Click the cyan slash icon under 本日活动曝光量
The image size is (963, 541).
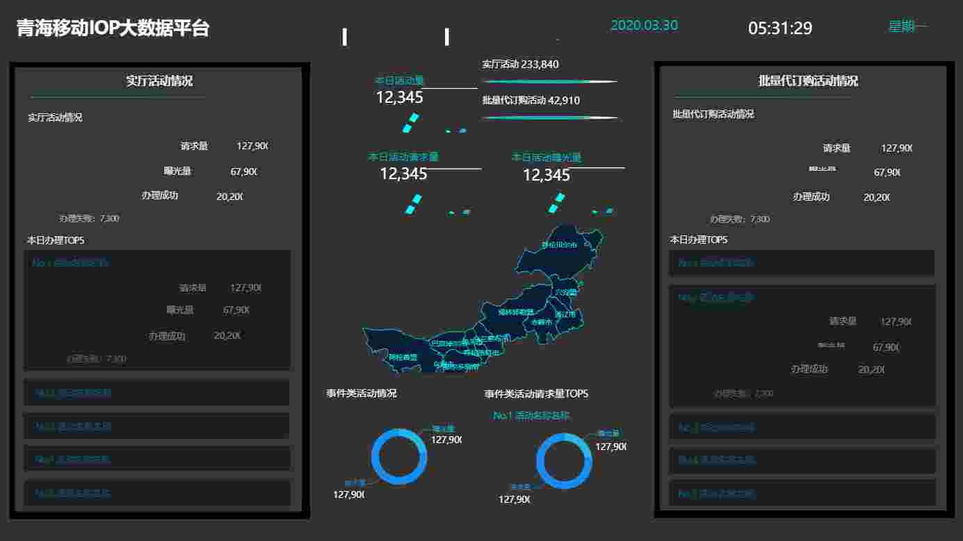pos(556,203)
